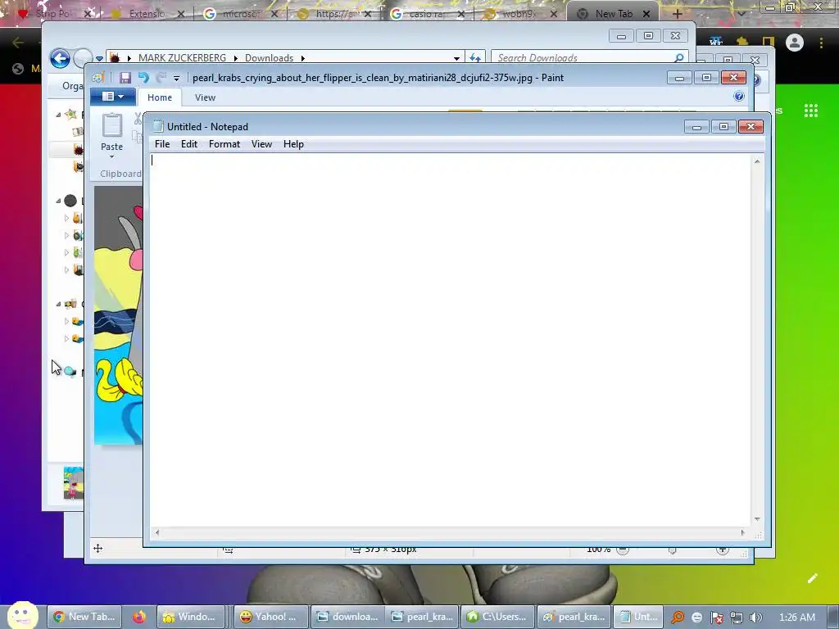Click Notepad horizontal scrollbar left arrow
The width and height of the screenshot is (839, 629).
pyautogui.click(x=156, y=532)
